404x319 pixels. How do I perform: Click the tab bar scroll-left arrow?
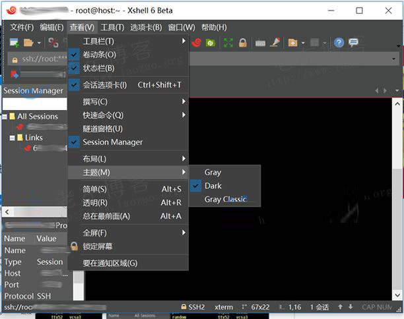point(377,90)
